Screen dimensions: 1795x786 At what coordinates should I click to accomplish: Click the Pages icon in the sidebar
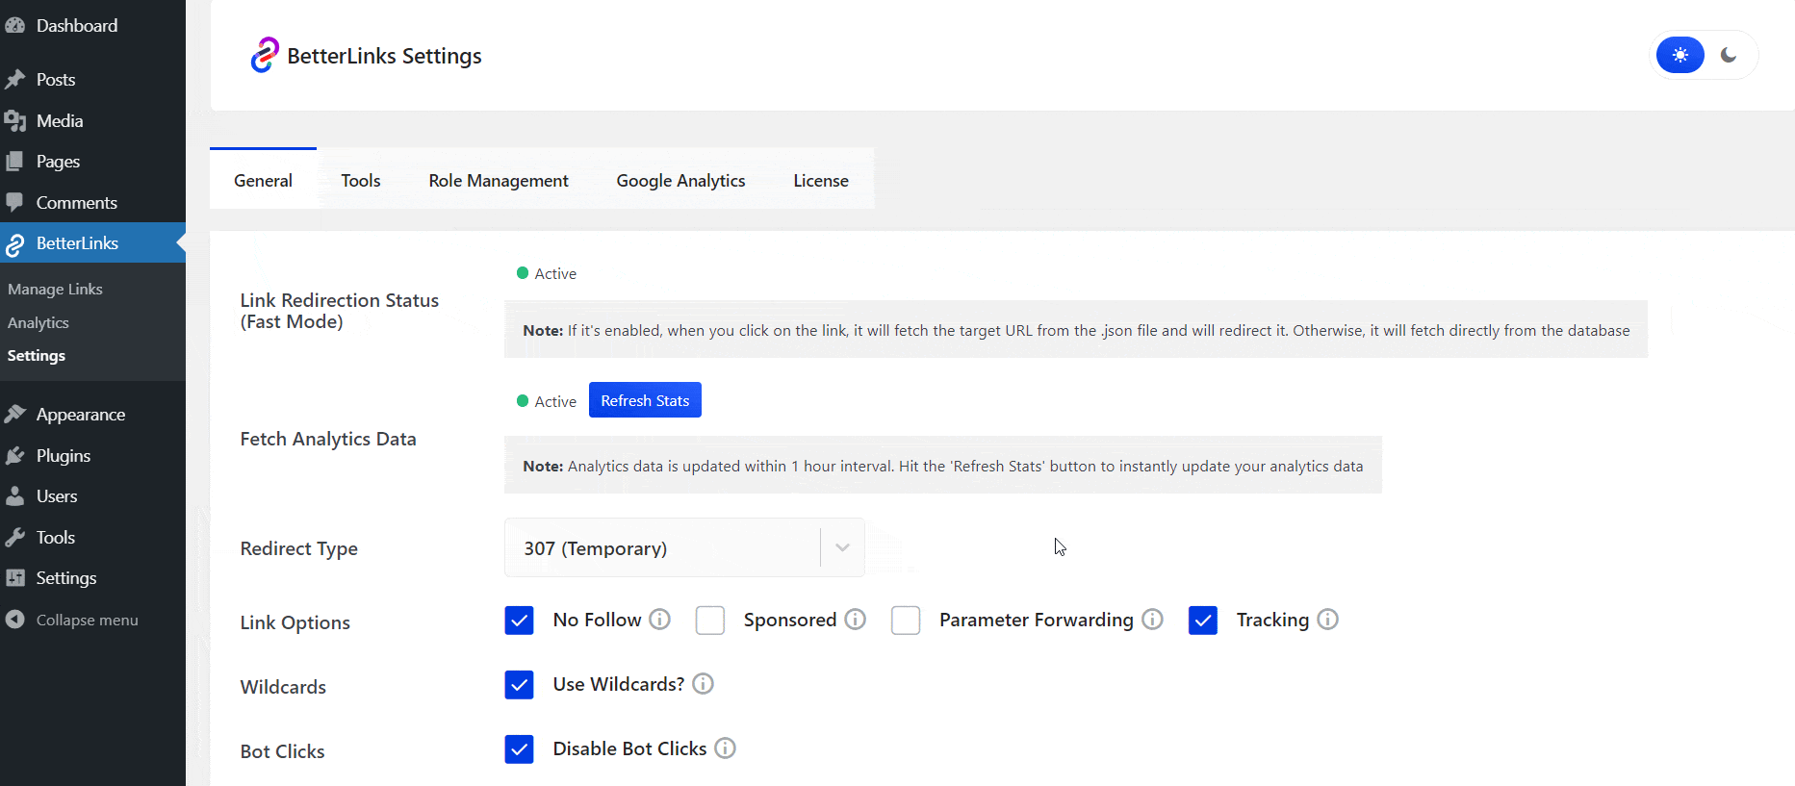(x=14, y=162)
